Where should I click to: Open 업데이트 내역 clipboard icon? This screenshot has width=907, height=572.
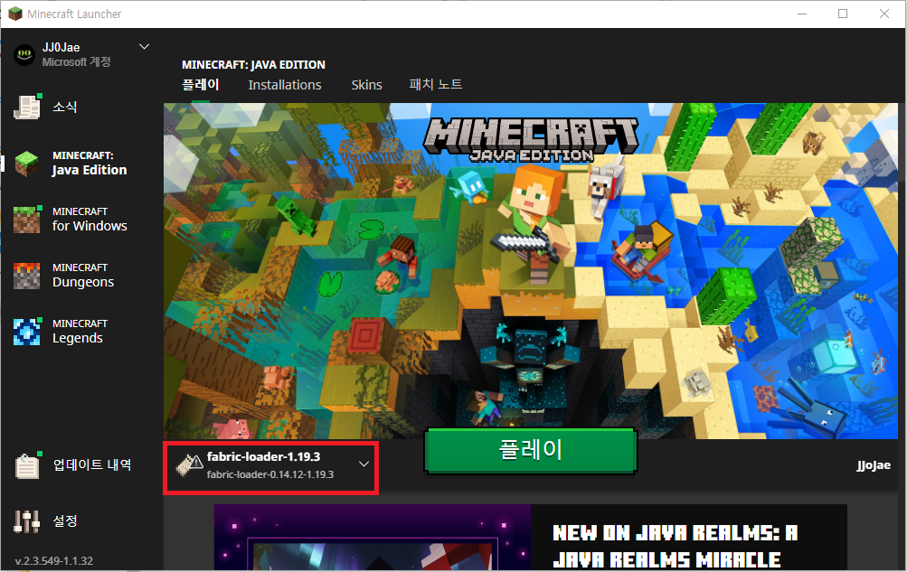26,465
